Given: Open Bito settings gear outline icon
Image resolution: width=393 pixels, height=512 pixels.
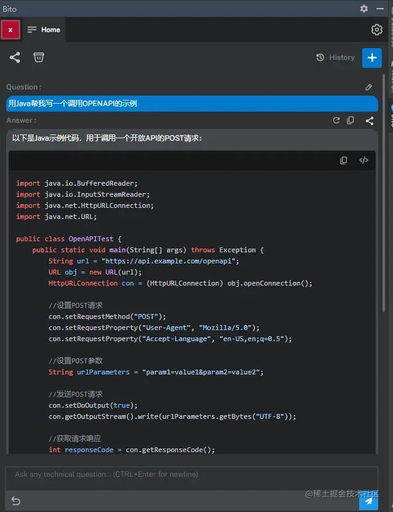Looking at the screenshot, I should (x=377, y=30).
